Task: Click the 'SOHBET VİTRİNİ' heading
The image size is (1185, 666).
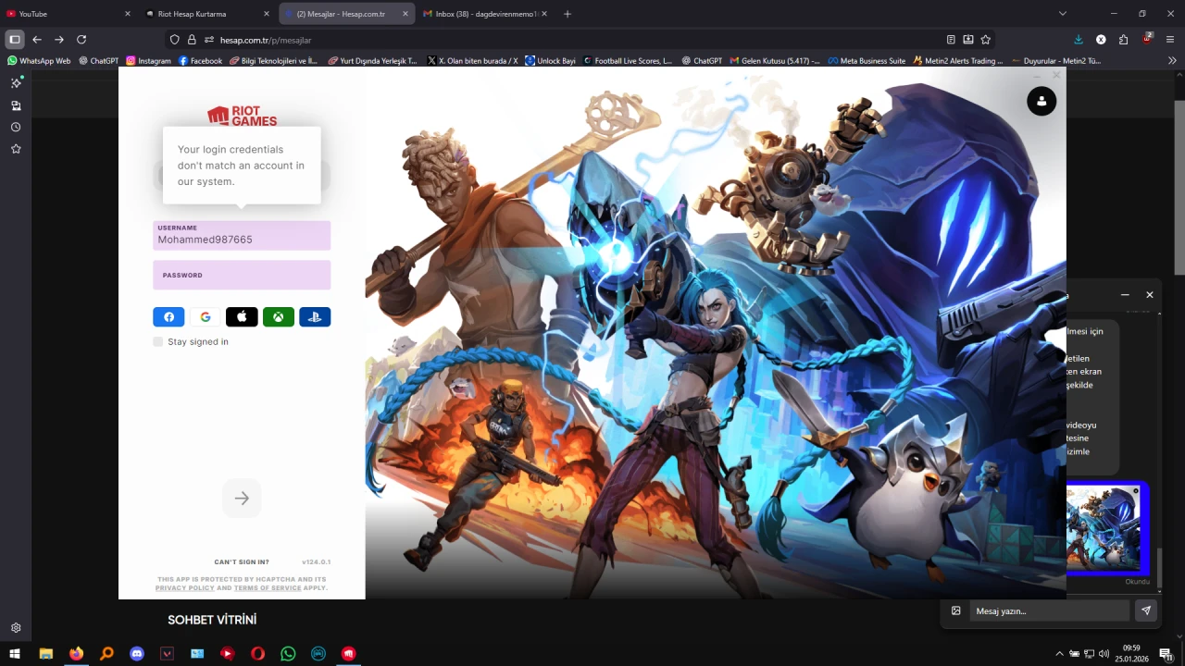Action: pos(212,620)
